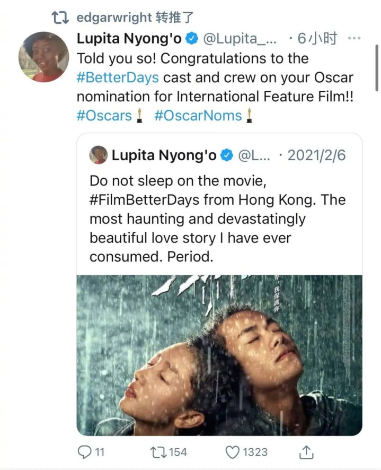Viewport: 381px width, 470px height.
Task: Open the small avatar in quoted tweet
Action: click(99, 155)
